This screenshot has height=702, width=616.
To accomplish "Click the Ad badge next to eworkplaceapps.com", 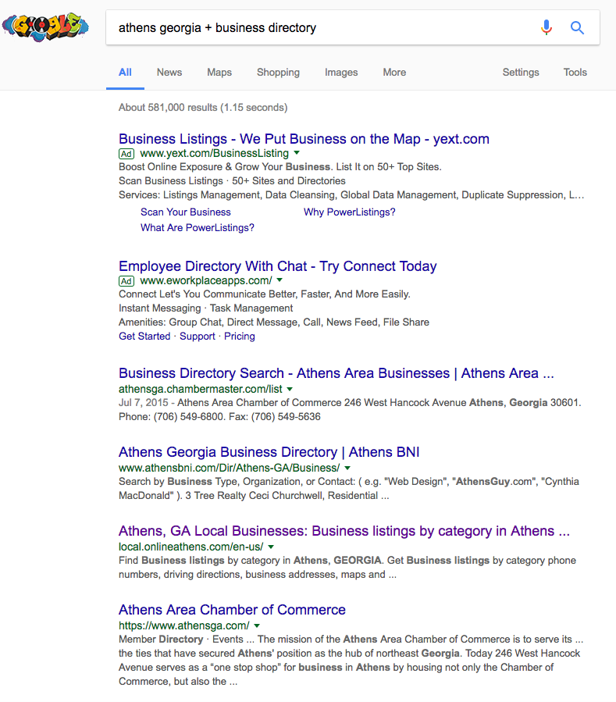I will click(126, 280).
